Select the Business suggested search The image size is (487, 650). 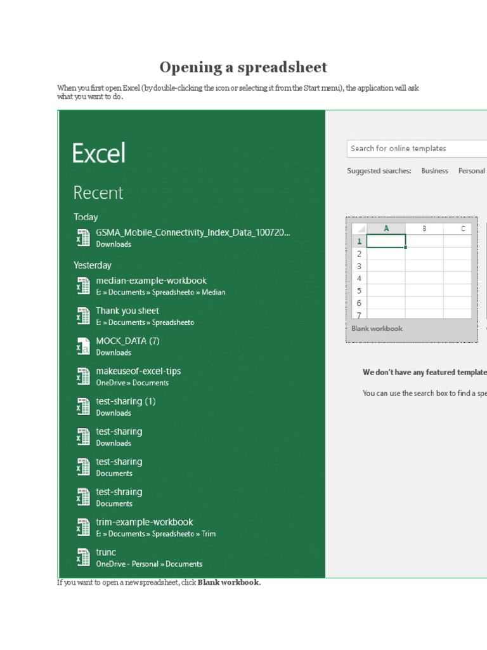coord(434,171)
